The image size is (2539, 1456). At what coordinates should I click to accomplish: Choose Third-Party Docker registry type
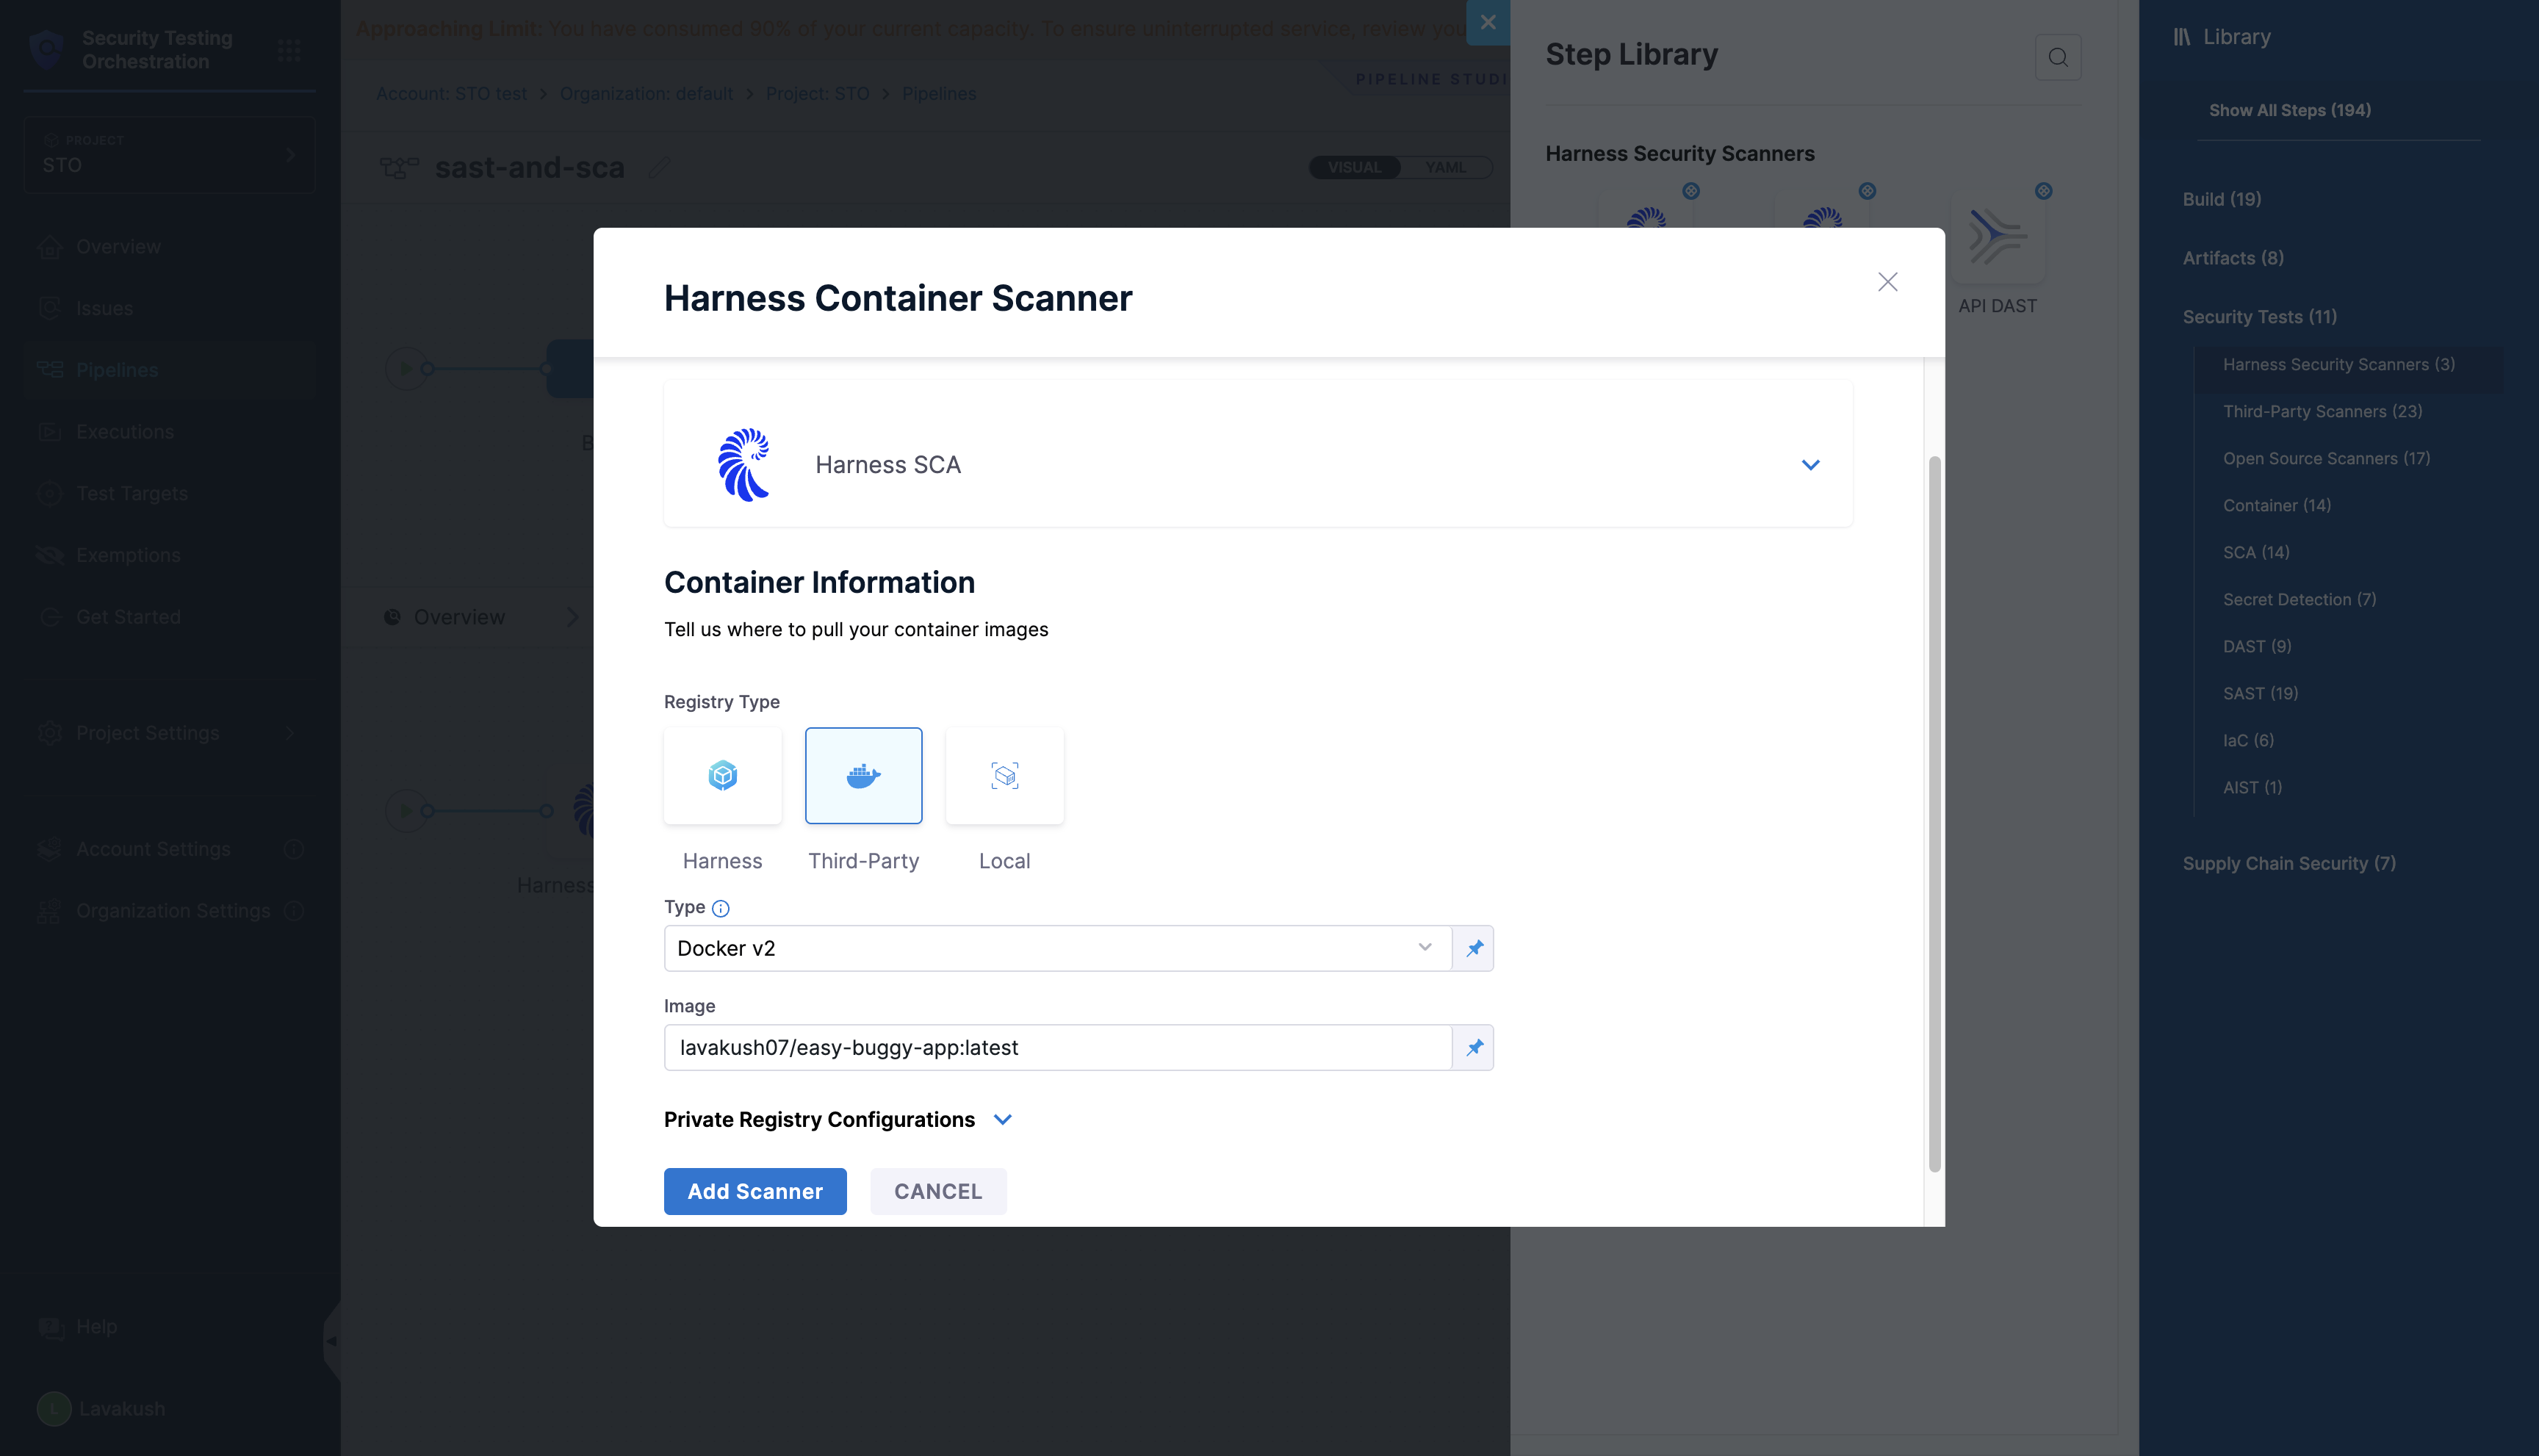(x=863, y=776)
